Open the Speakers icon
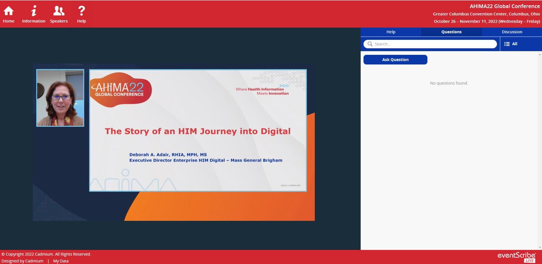The height and width of the screenshot is (264, 542). click(x=59, y=11)
